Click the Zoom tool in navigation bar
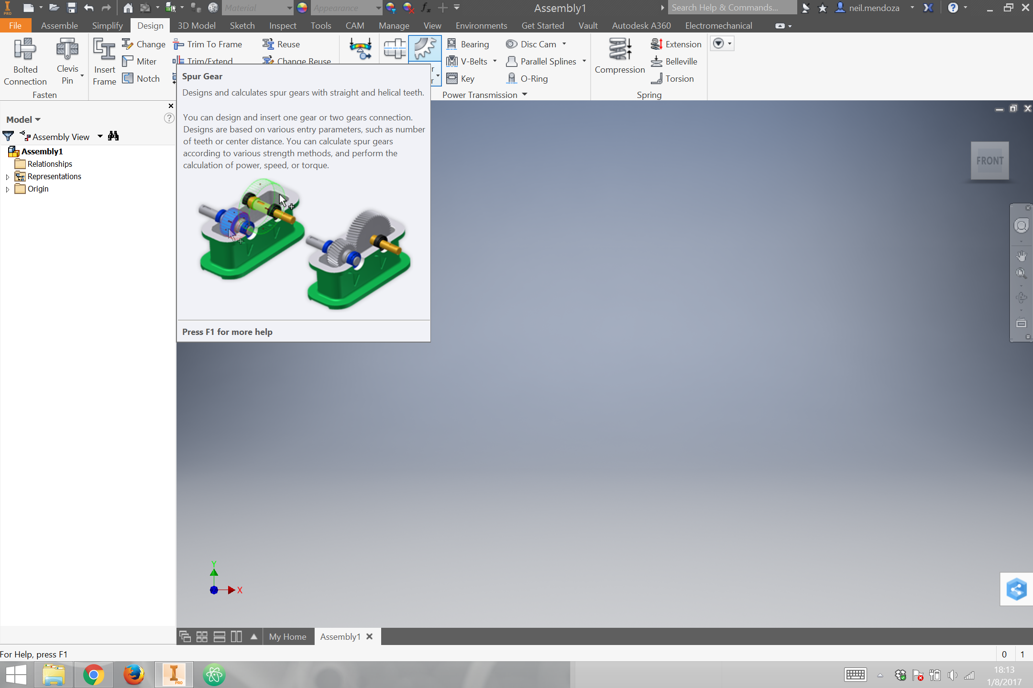This screenshot has height=688, width=1033. point(1021,273)
